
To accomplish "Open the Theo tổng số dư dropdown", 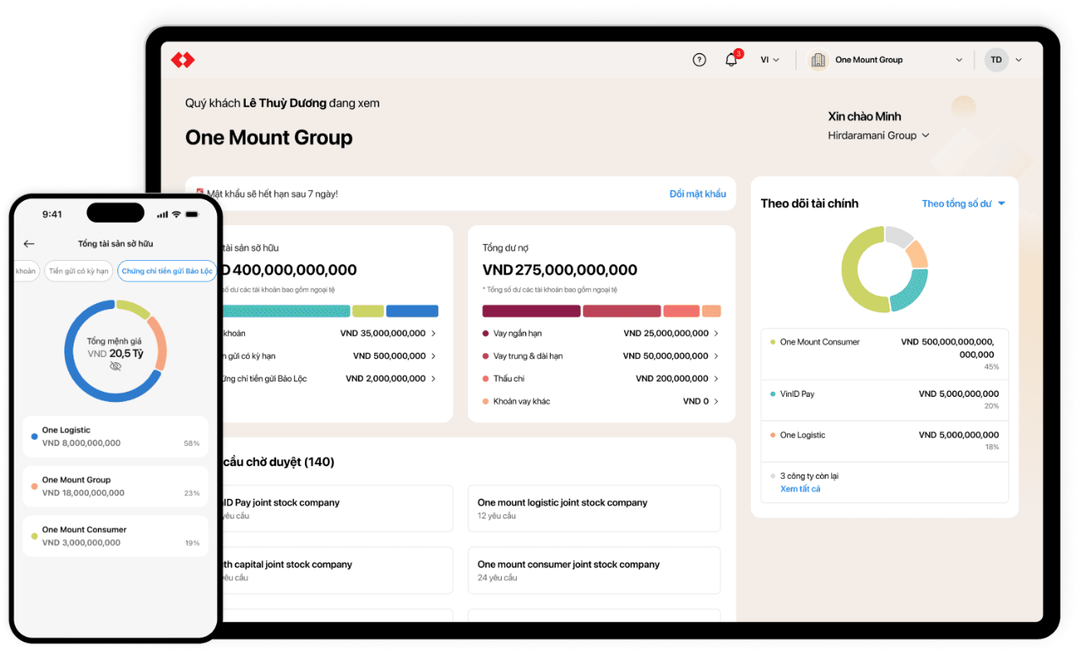I will pos(963,203).
